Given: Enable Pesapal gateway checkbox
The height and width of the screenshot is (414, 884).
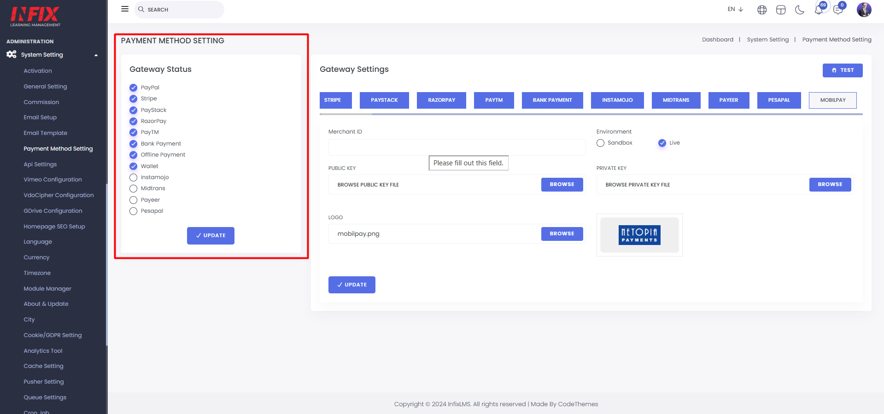Looking at the screenshot, I should click(133, 211).
